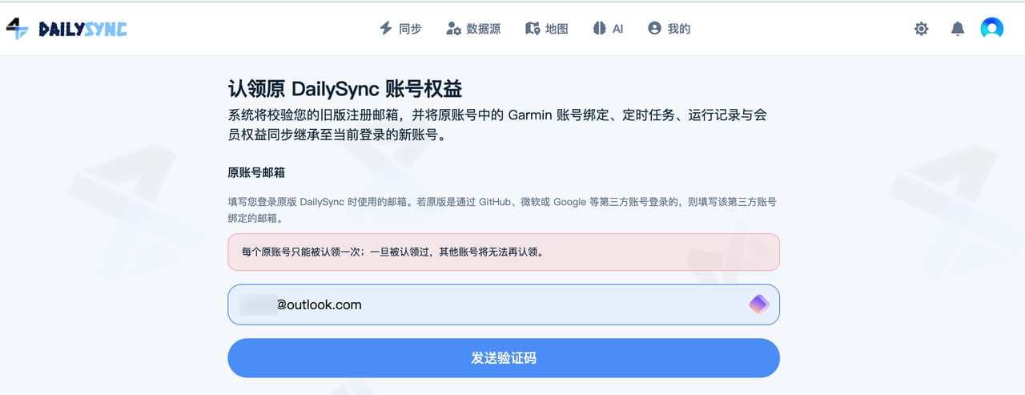Open the 数据源 data source menu
The image size is (1025, 395).
coord(473,29)
